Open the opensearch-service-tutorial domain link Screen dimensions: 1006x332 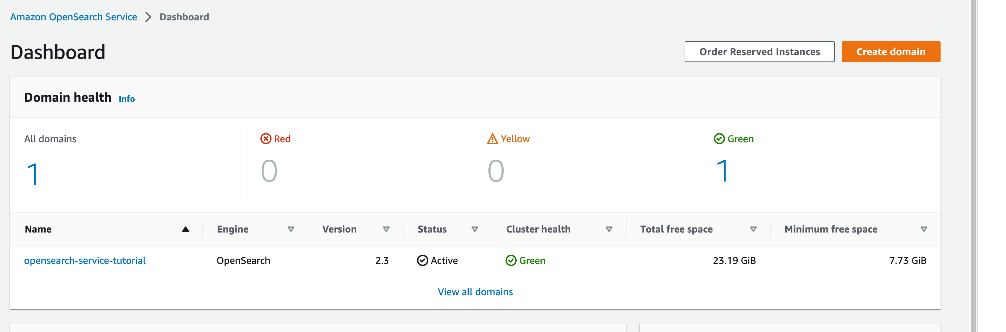[85, 260]
